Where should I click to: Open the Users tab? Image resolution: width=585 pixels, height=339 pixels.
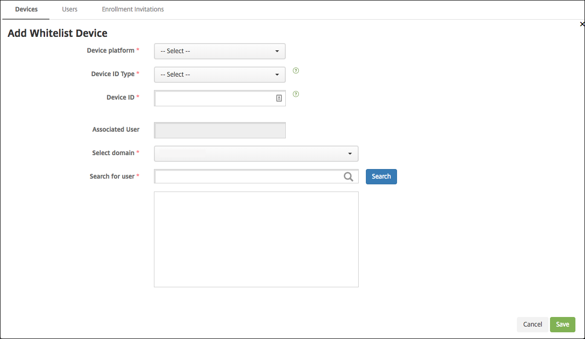70,9
